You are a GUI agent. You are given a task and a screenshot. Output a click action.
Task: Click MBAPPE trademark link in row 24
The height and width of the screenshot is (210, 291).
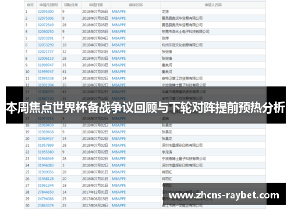click(x=119, y=165)
